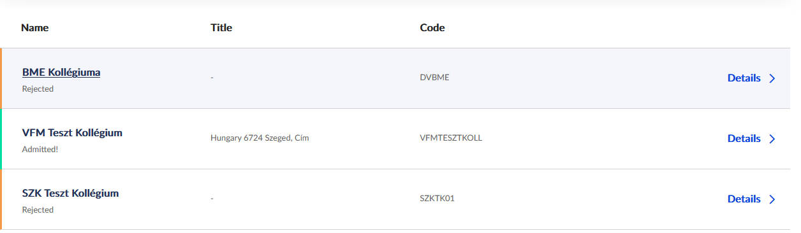Open Details for BME Kollégiuma
Screen dimensions: 801x233
click(744, 78)
